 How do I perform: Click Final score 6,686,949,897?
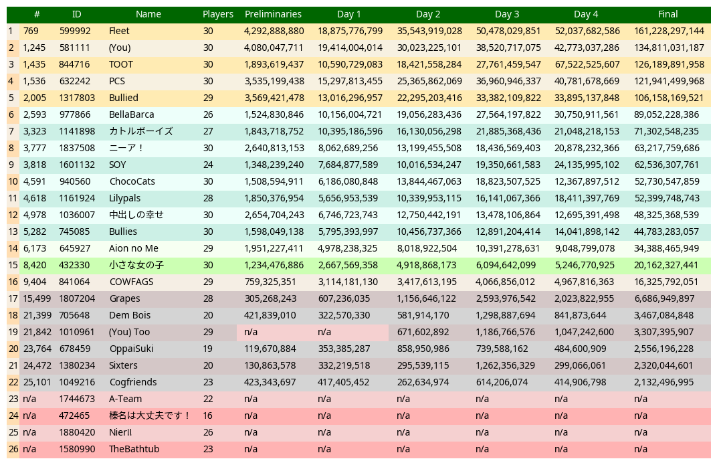tap(664, 298)
